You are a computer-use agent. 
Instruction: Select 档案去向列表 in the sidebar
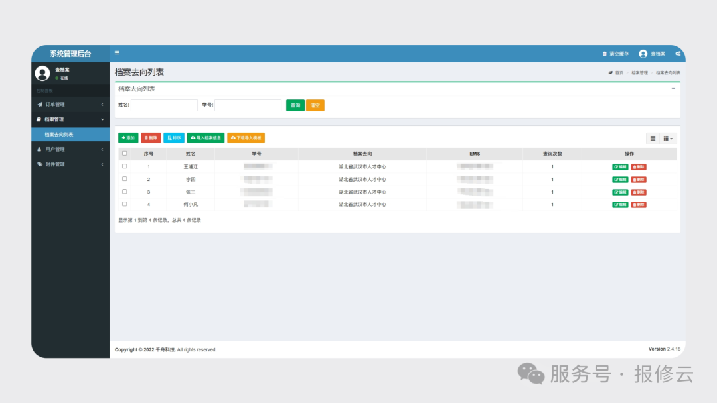(x=59, y=135)
